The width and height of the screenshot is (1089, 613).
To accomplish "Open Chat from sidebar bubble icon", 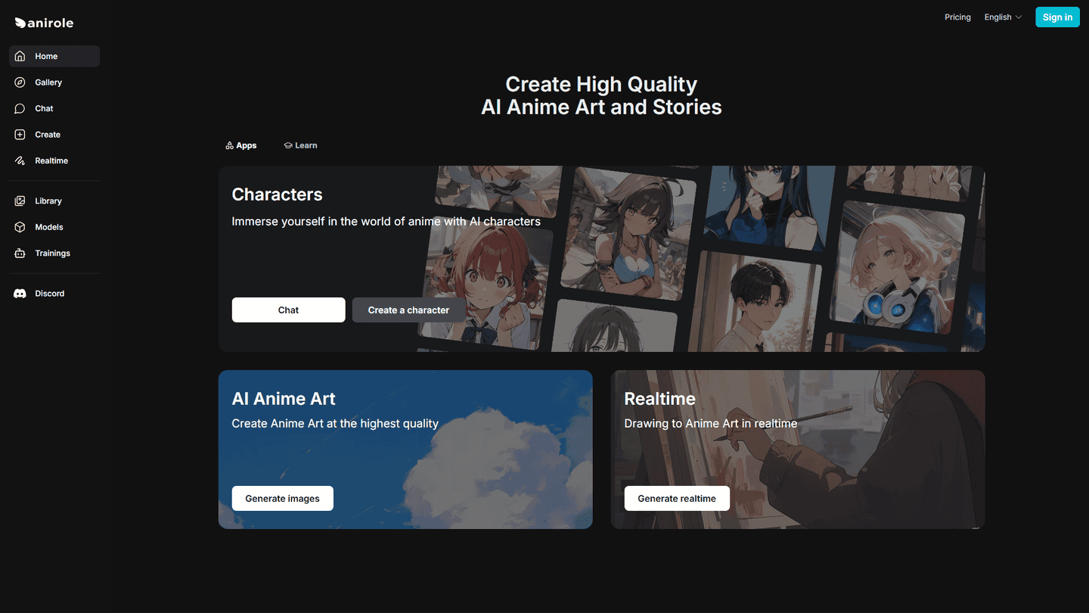I will pos(20,108).
